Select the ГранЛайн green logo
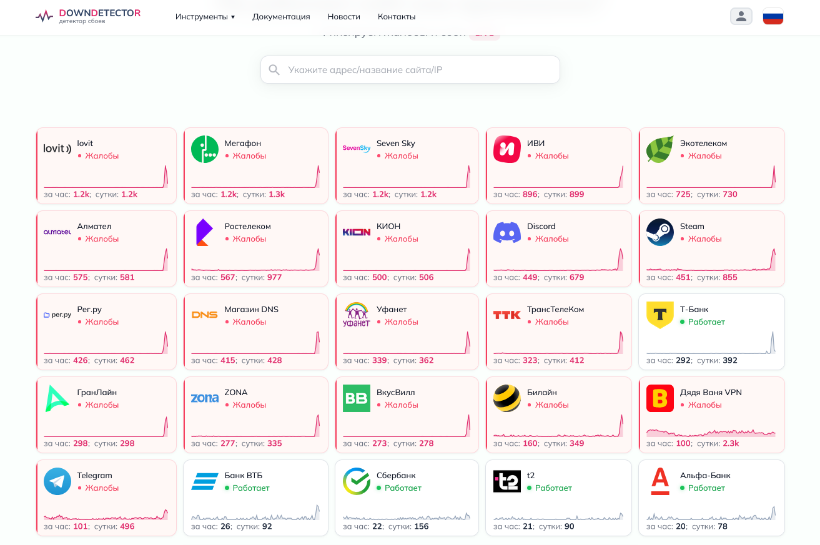 [x=57, y=398]
